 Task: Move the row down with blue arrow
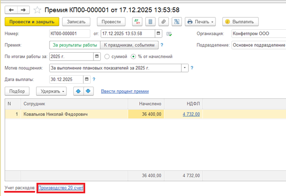(x=88, y=91)
